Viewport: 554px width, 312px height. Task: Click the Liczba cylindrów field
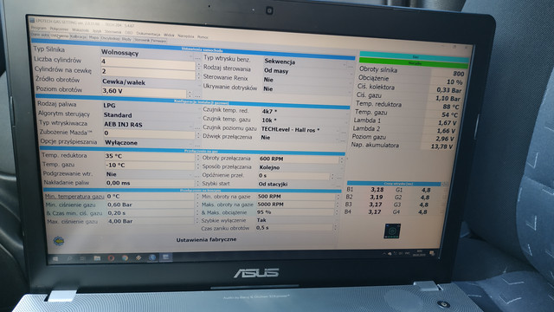(148, 62)
